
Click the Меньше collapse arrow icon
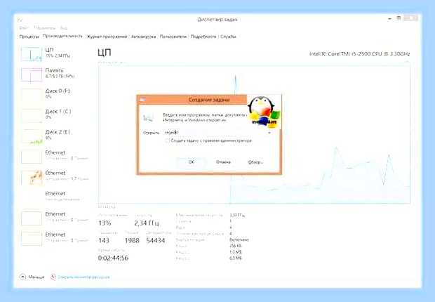(x=22, y=277)
